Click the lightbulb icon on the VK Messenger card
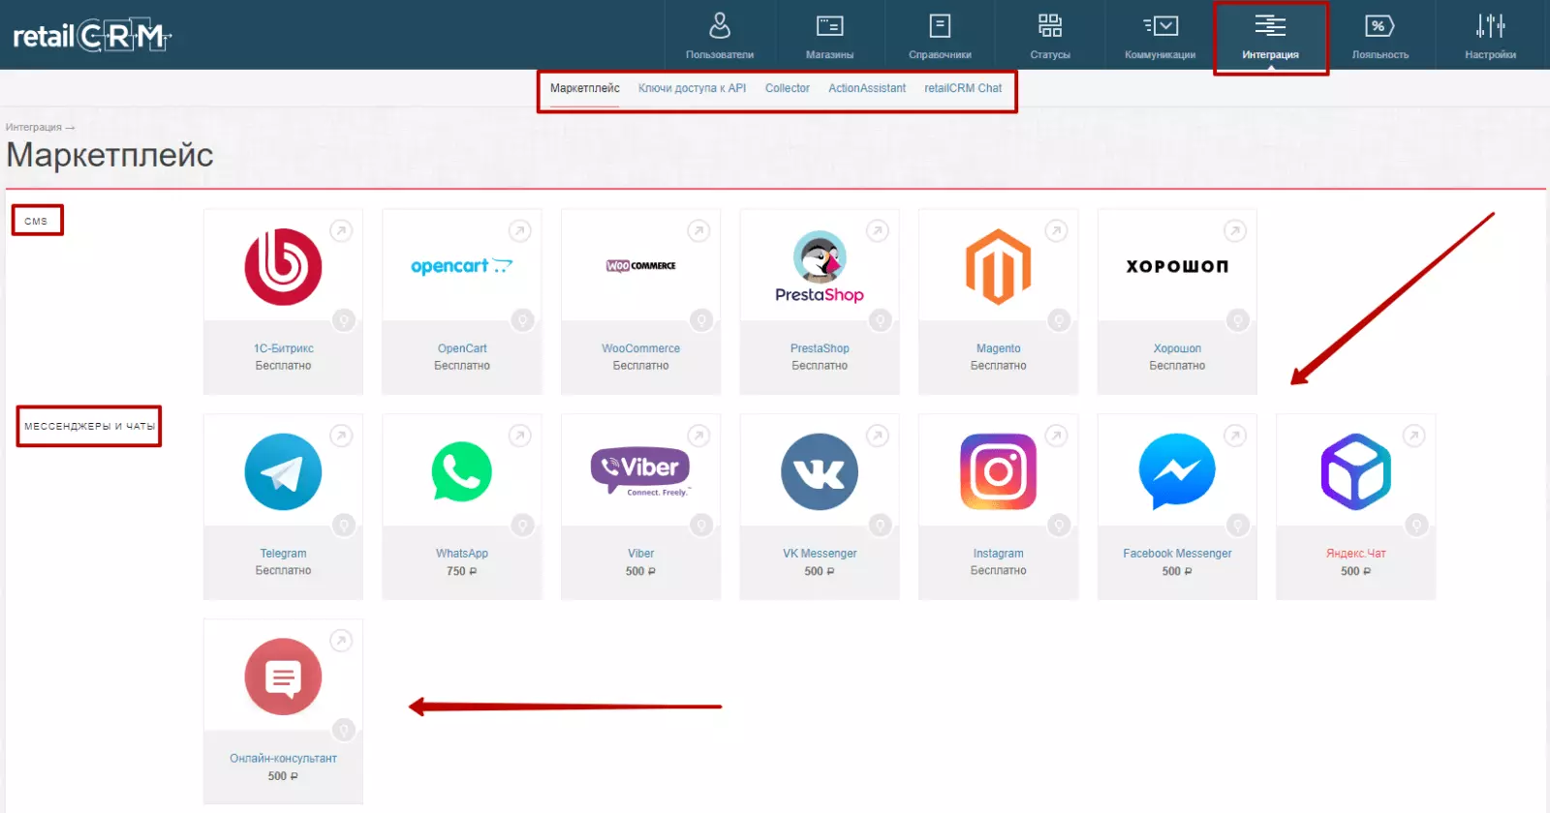 880,526
